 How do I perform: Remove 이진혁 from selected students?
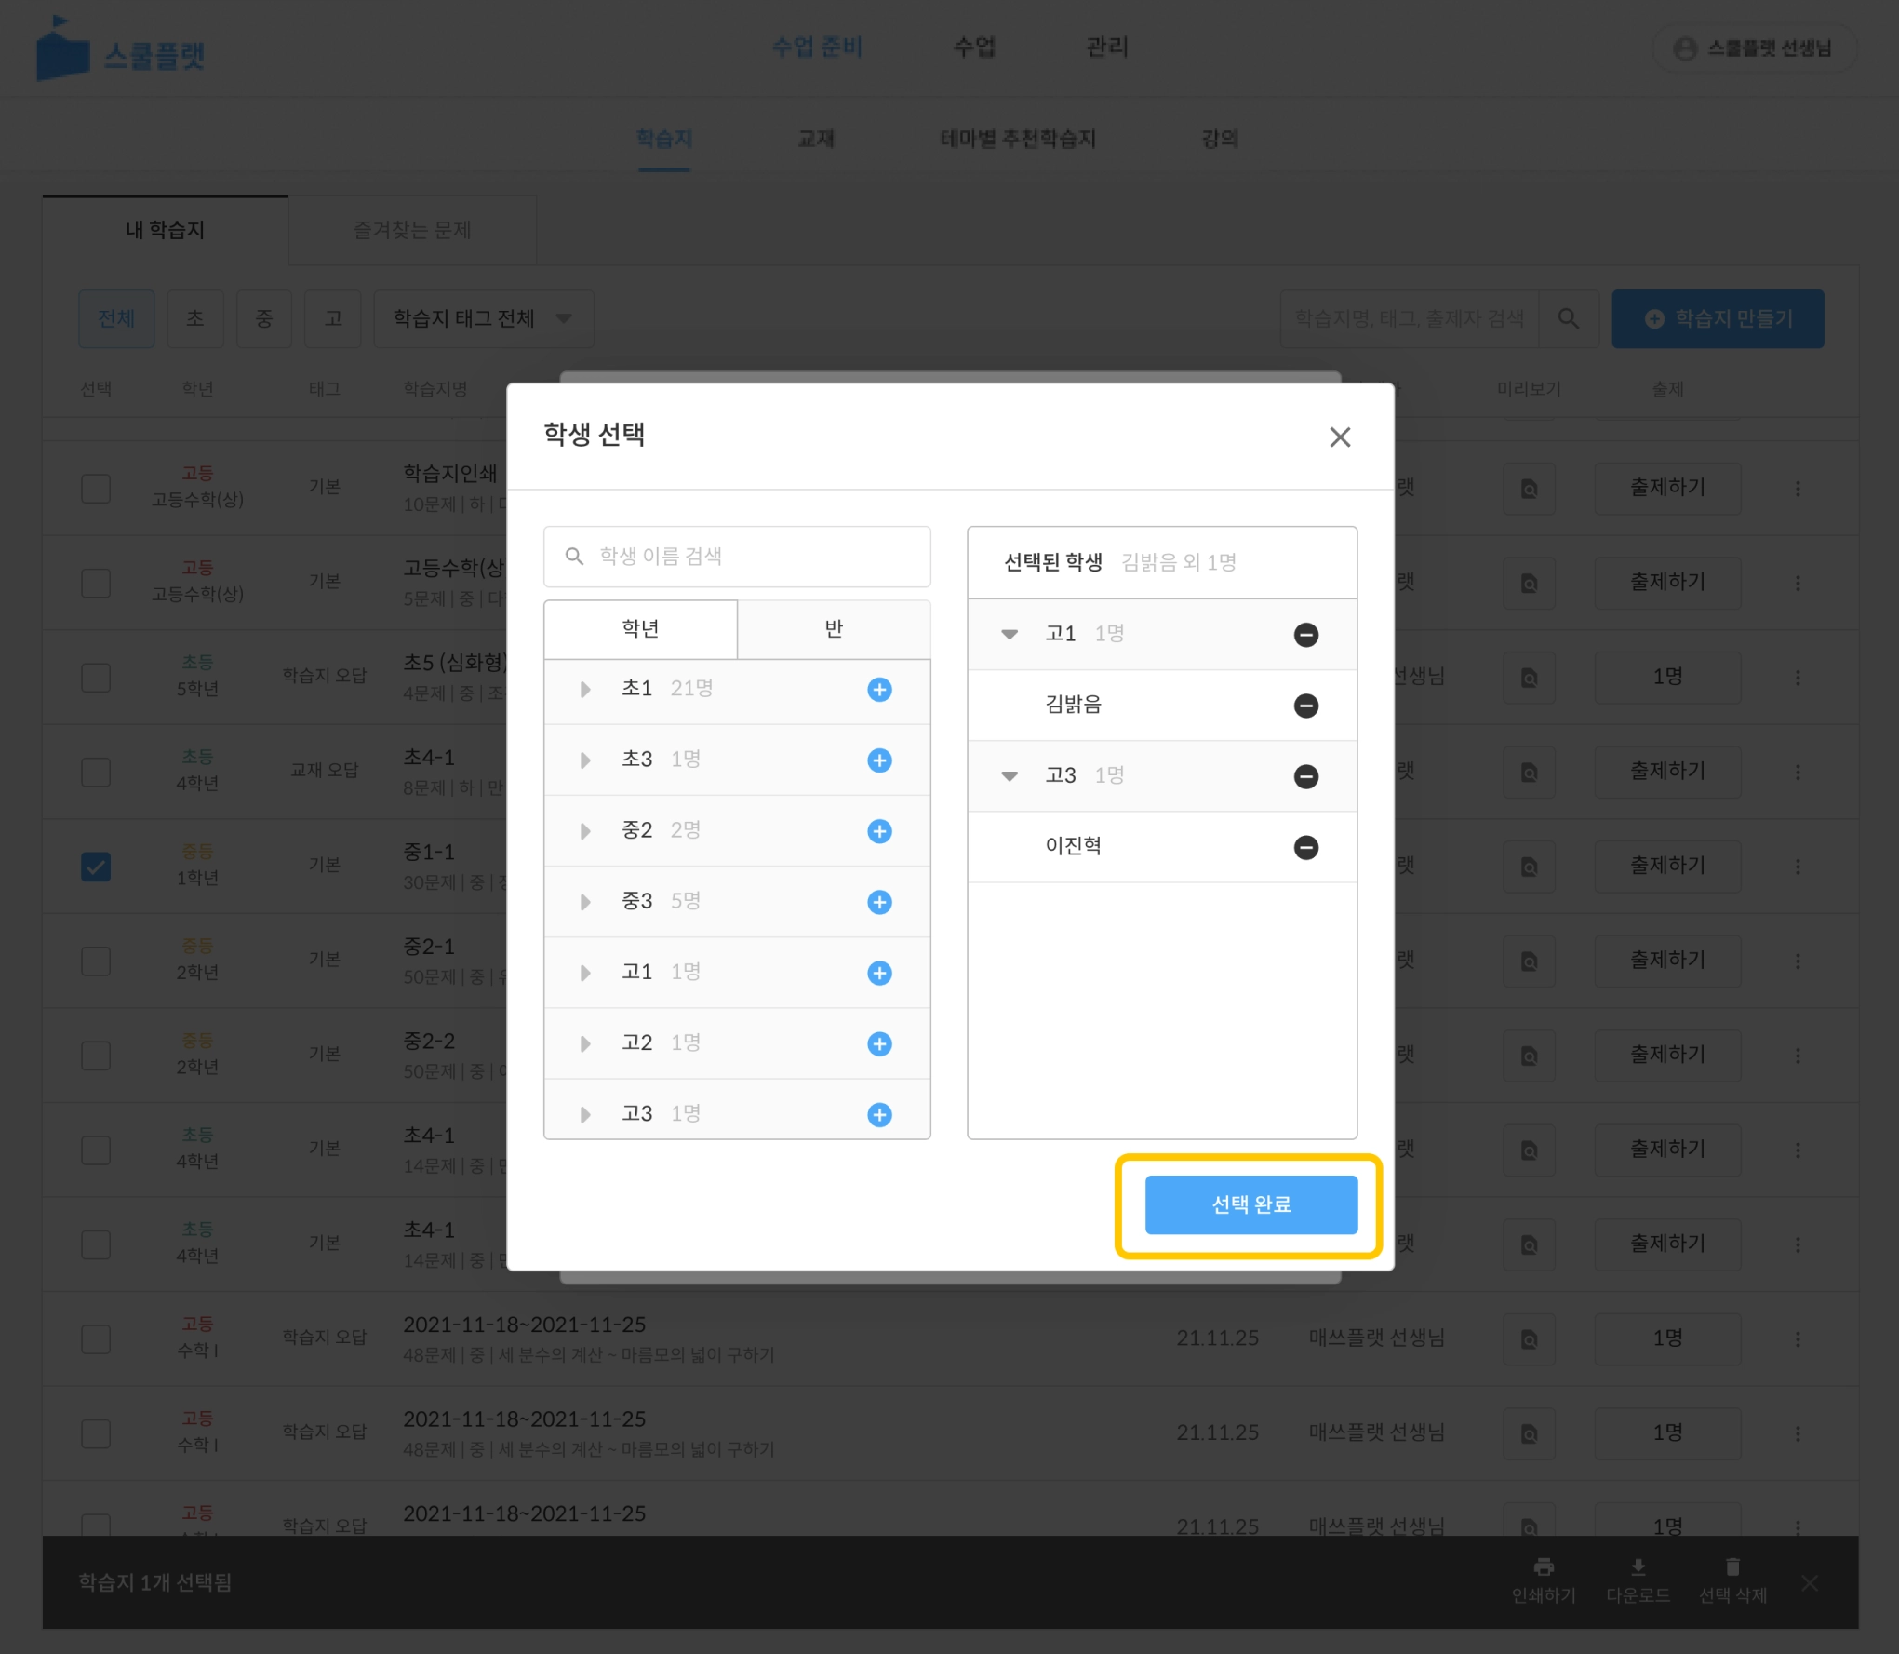coord(1305,847)
